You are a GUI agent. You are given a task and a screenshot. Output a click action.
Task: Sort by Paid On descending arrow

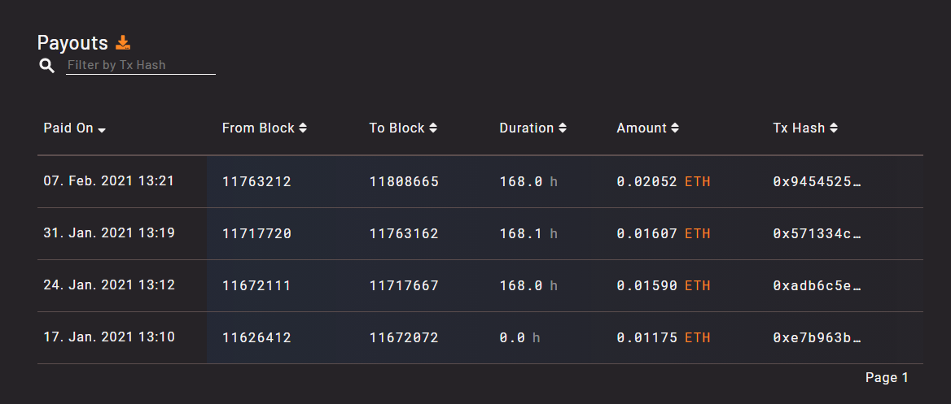(102, 129)
